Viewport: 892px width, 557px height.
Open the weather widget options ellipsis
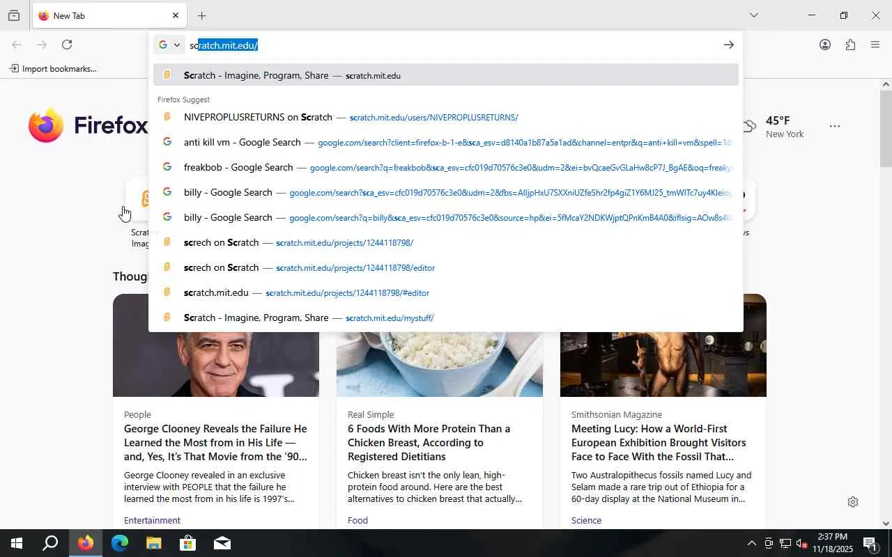pos(834,126)
